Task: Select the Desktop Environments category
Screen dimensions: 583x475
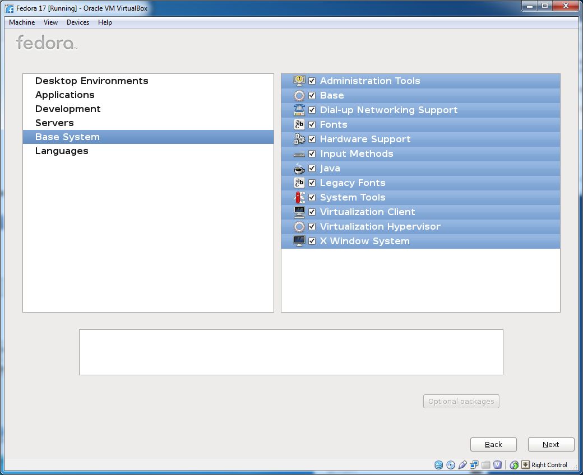Action: click(x=148, y=81)
